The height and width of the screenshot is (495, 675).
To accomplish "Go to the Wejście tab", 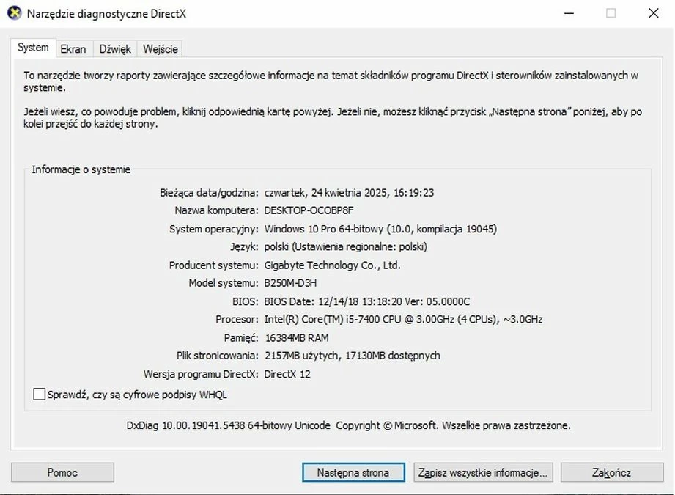I will point(160,49).
